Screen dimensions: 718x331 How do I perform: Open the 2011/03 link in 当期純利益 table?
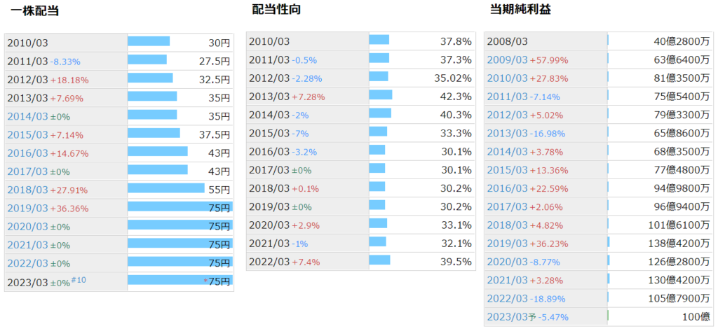tap(508, 97)
